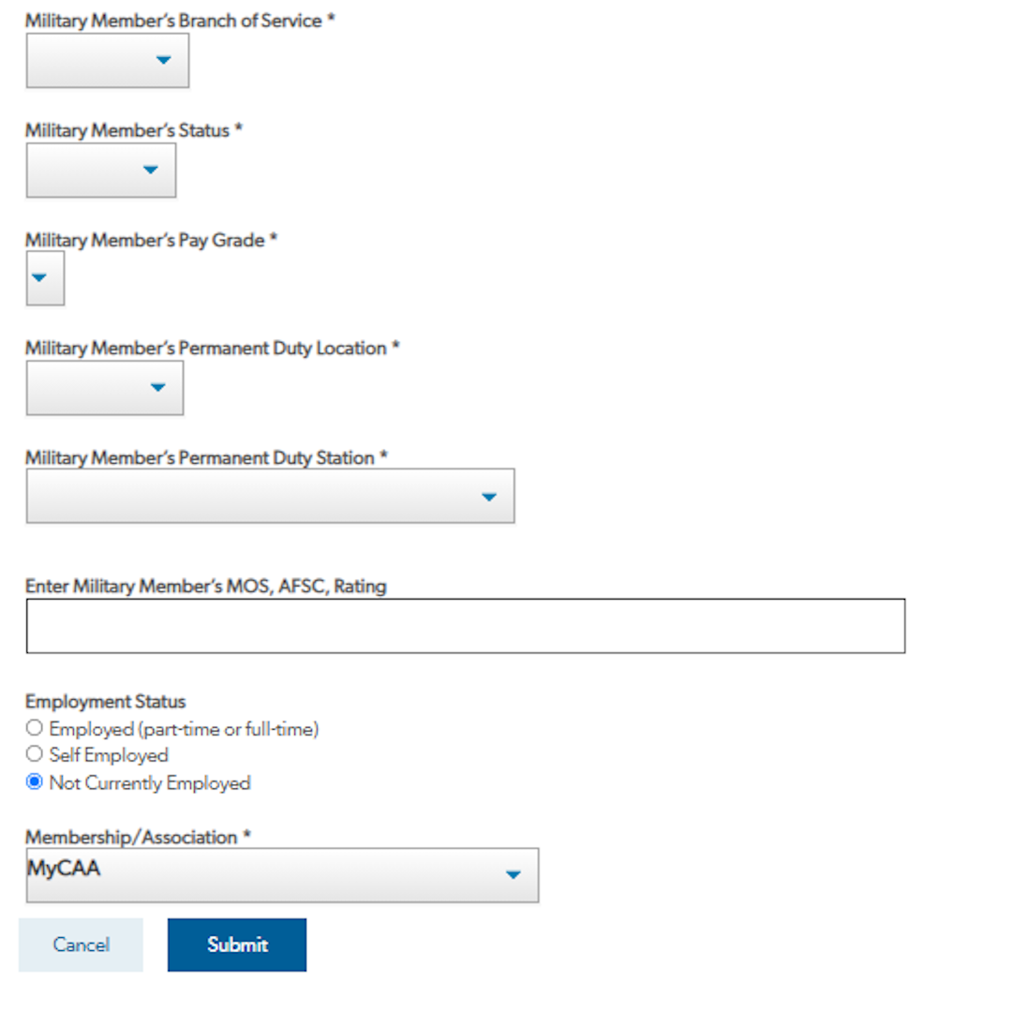1012x1012 pixels.
Task: Select Employed (part-time or full-time) option
Action: [x=34, y=727]
